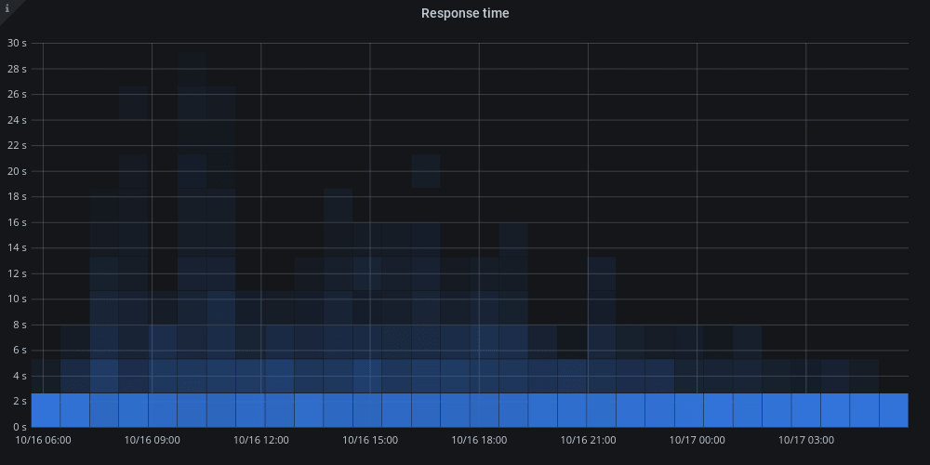
Task: Select the 0-2 s heatmap cell starting at 10/16 12:00
Action: tap(279, 410)
